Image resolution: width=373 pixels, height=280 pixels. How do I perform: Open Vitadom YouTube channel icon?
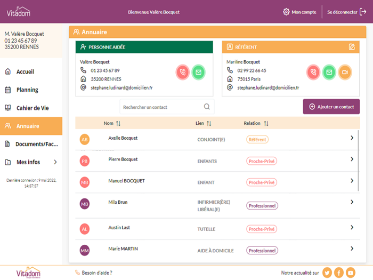point(350,273)
